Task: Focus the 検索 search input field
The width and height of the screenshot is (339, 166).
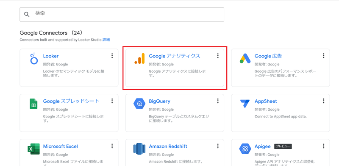Action: tap(122, 14)
